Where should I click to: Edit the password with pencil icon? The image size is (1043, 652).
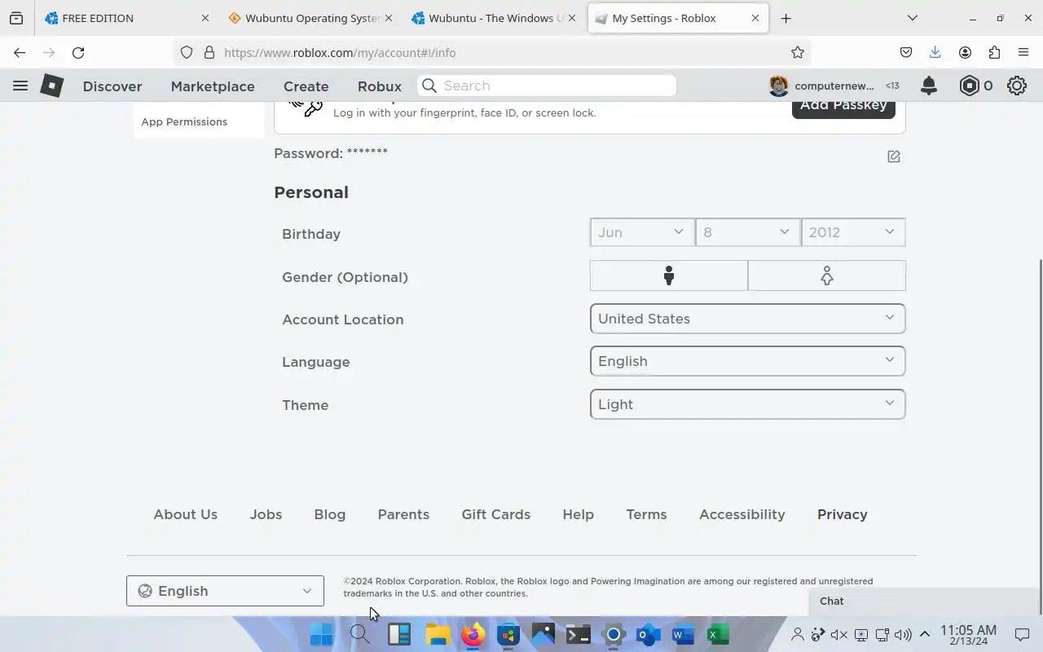tap(894, 156)
